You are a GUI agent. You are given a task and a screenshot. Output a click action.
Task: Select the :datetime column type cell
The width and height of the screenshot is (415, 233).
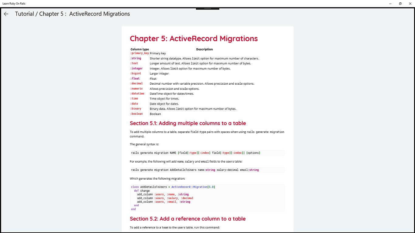[137, 94]
